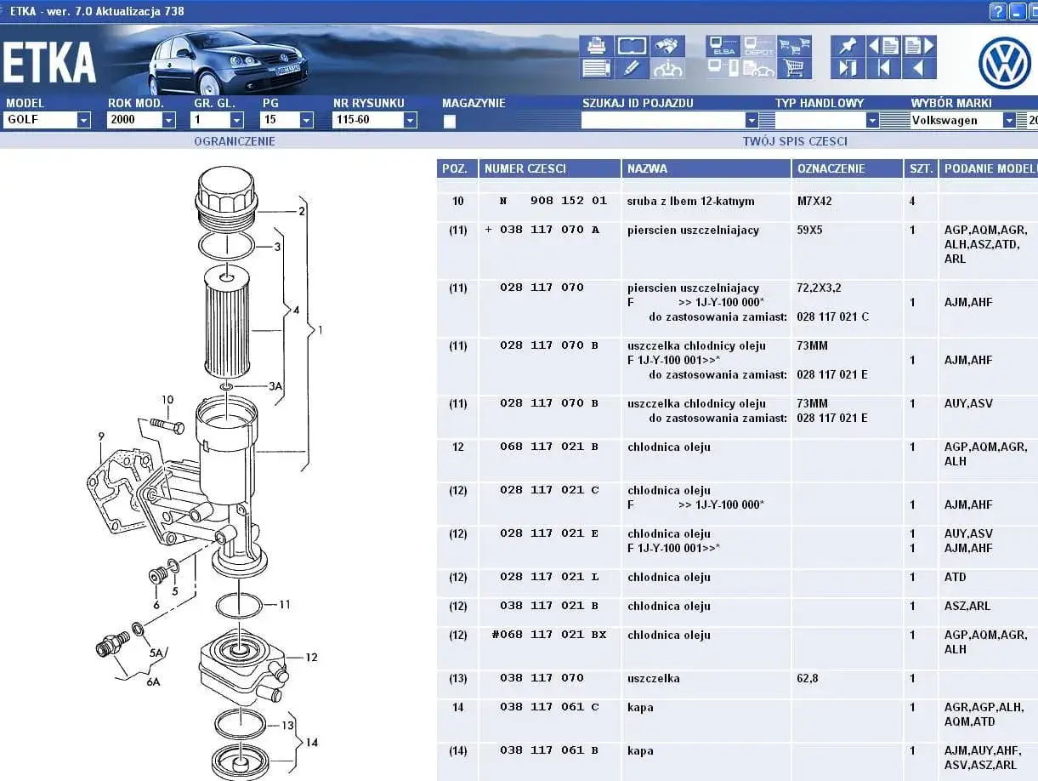Click the Volkswagen logo
The width and height of the screenshot is (1038, 781).
pyautogui.click(x=1004, y=63)
